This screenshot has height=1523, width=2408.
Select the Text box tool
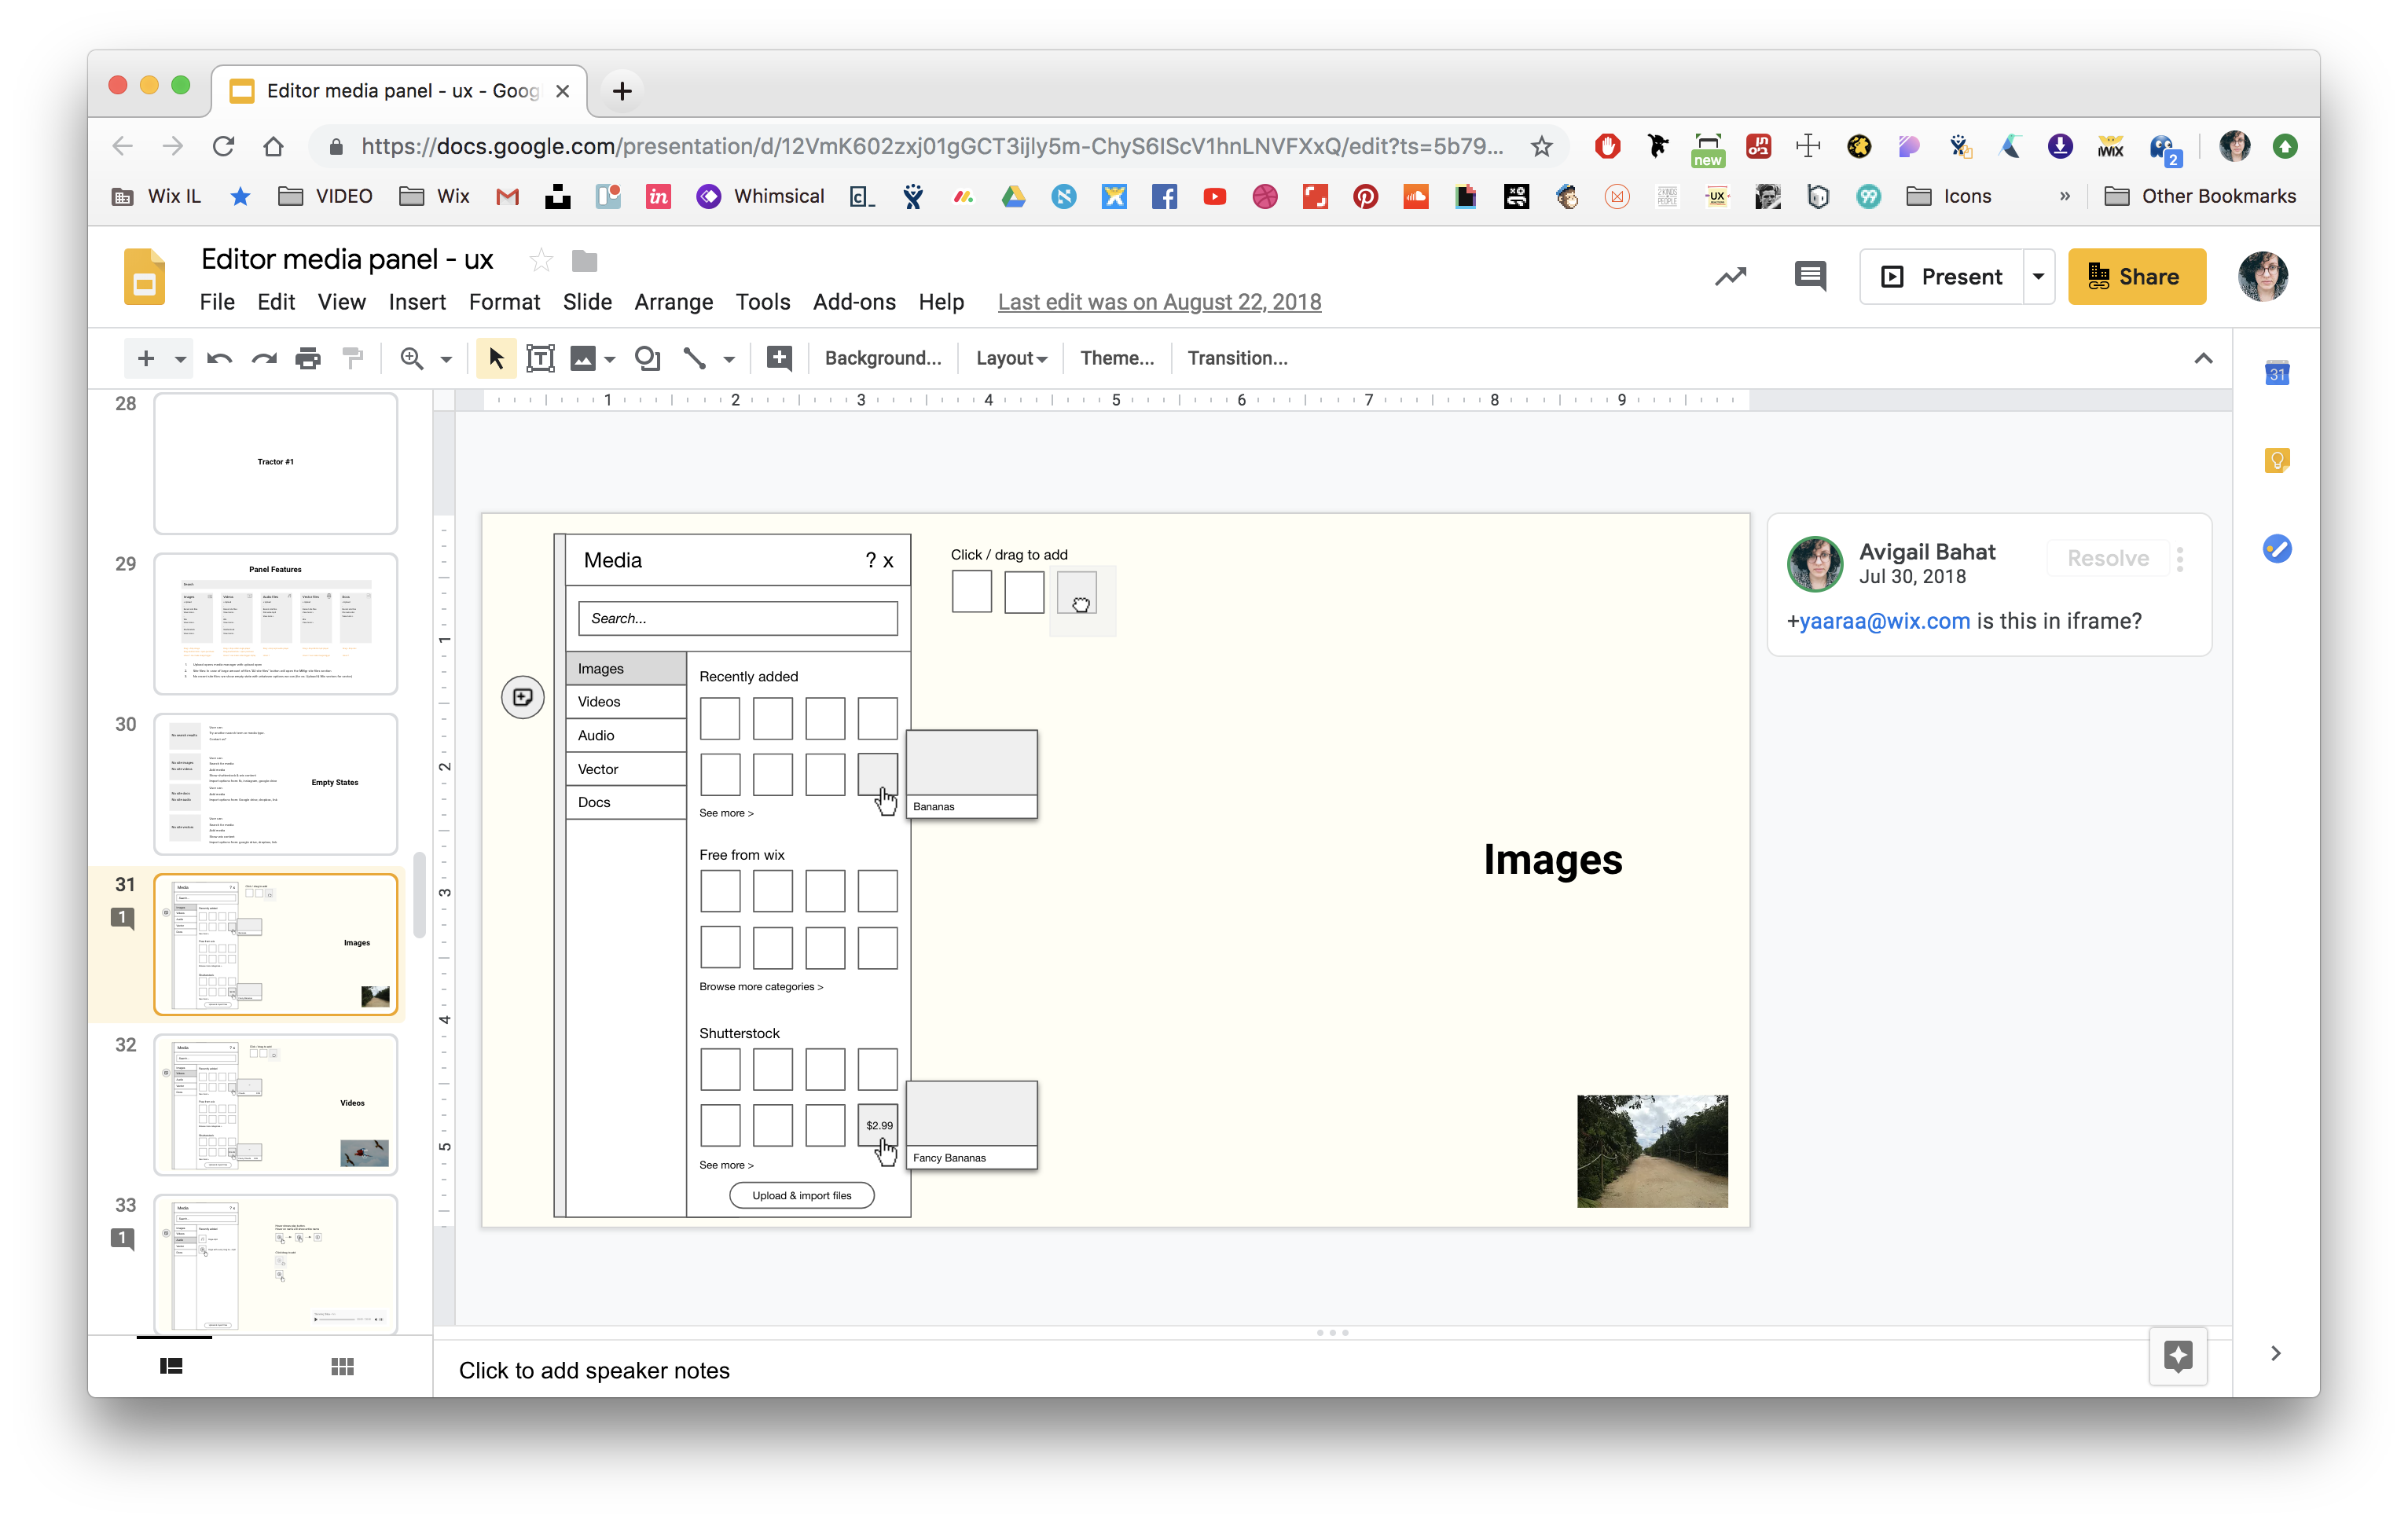540,358
